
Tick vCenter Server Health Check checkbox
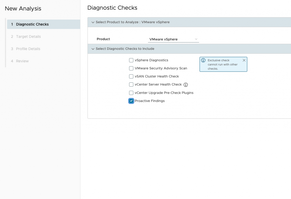(131, 85)
